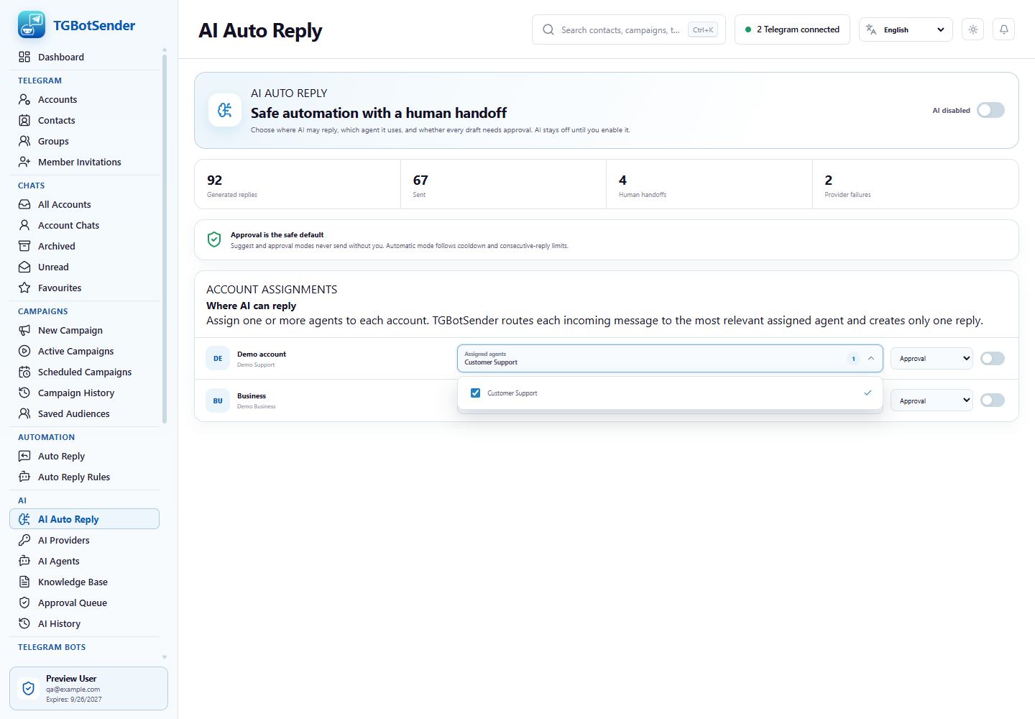
Task: Open the Preview User profile card
Action: click(88, 688)
